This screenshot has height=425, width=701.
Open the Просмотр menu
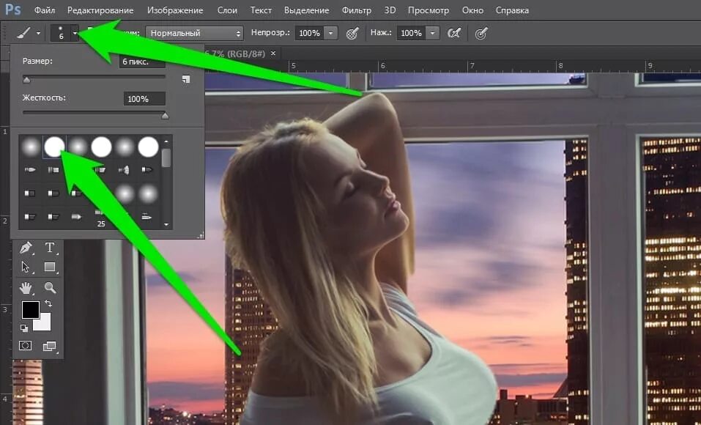429,10
